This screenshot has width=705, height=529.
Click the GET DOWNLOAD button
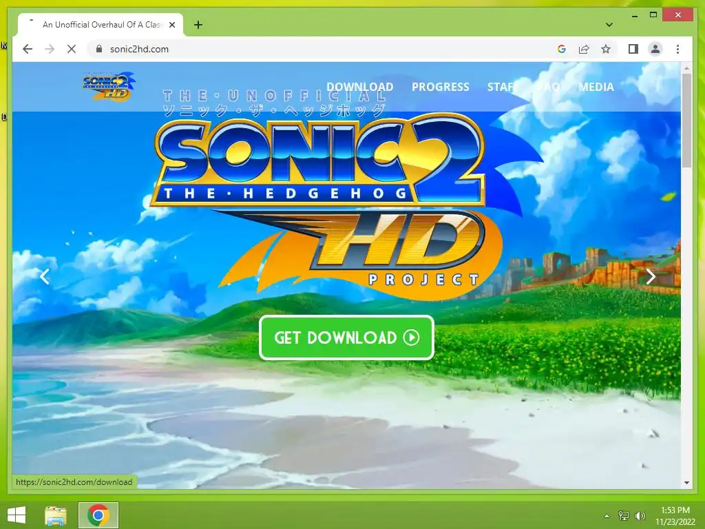coord(347,338)
